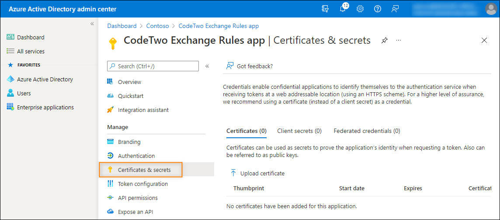Image resolution: width=500 pixels, height=220 pixels.
Task: Click the Dashboard chart icon
Action: [x=10, y=37]
